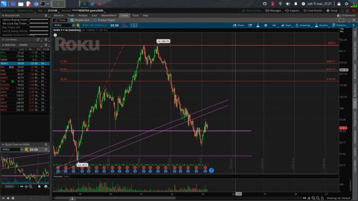Change the Wk timeframe selector
Viewport: 358px width, 201px height.
click(x=274, y=25)
